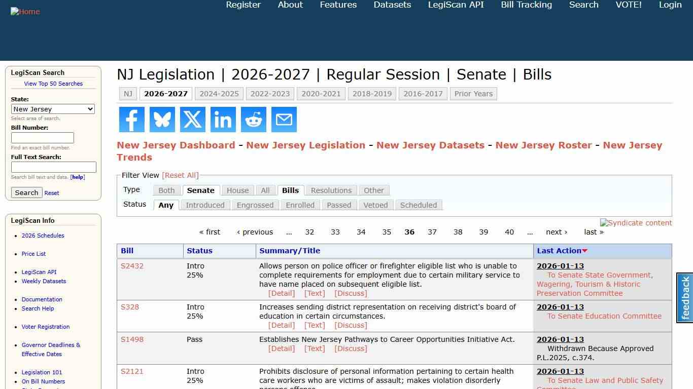Show only Engrossed bills
693x389 pixels.
[x=255, y=205]
